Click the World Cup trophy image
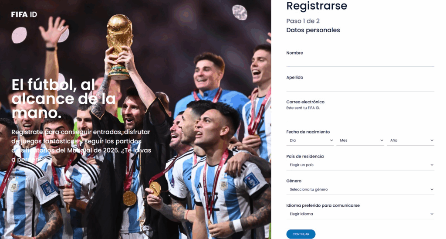This screenshot has height=239, width=446. tap(119, 47)
